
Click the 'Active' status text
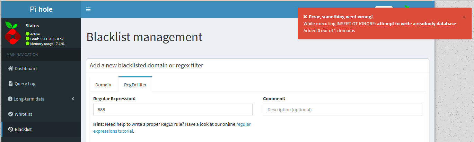point(35,34)
